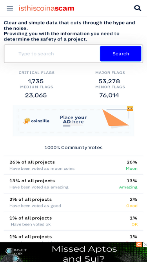Open the green Moon vote label
This screenshot has height=262, width=147.
[x=132, y=169]
